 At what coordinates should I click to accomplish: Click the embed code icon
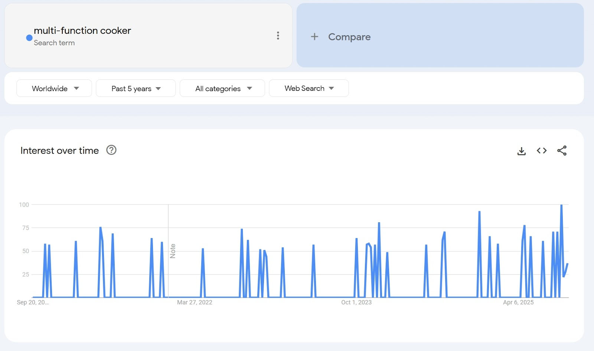click(x=542, y=151)
